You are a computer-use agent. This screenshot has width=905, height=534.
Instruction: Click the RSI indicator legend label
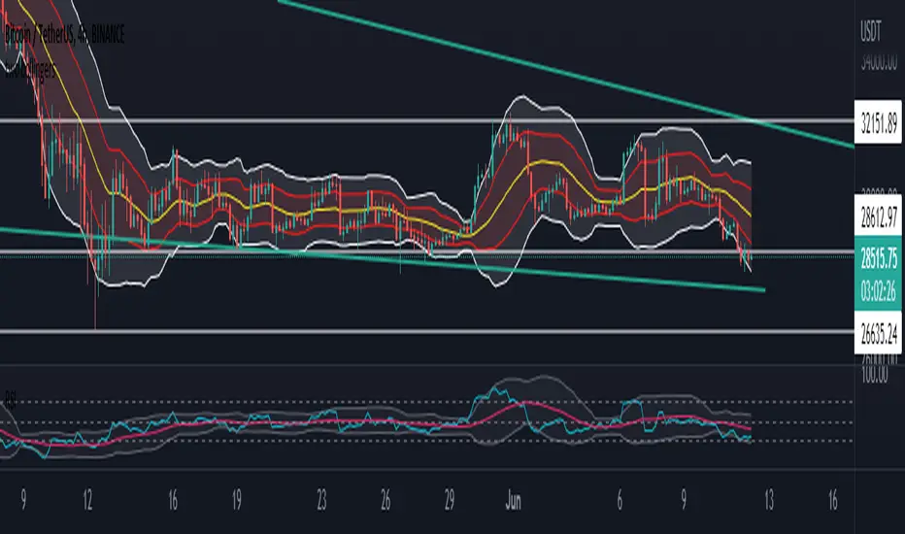[11, 398]
